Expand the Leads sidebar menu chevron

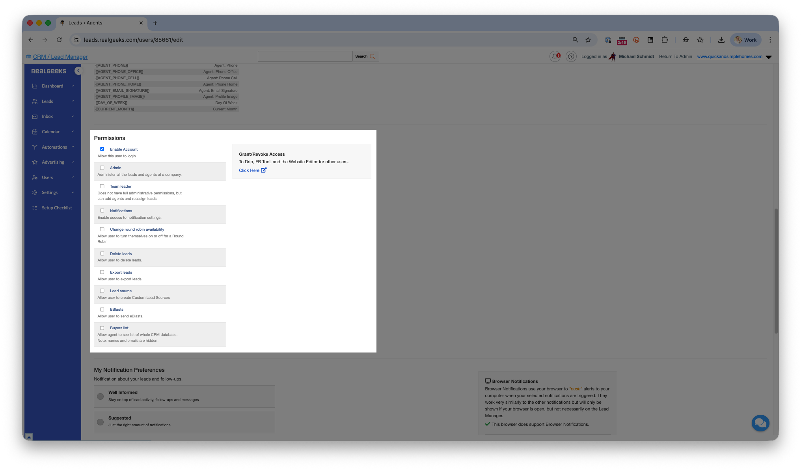(73, 101)
